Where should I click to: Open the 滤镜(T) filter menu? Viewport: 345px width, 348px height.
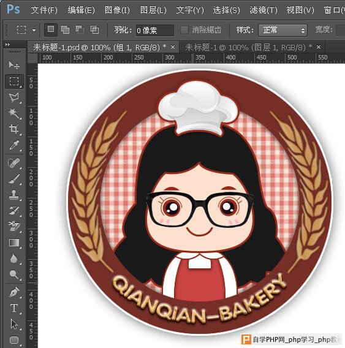[263, 10]
